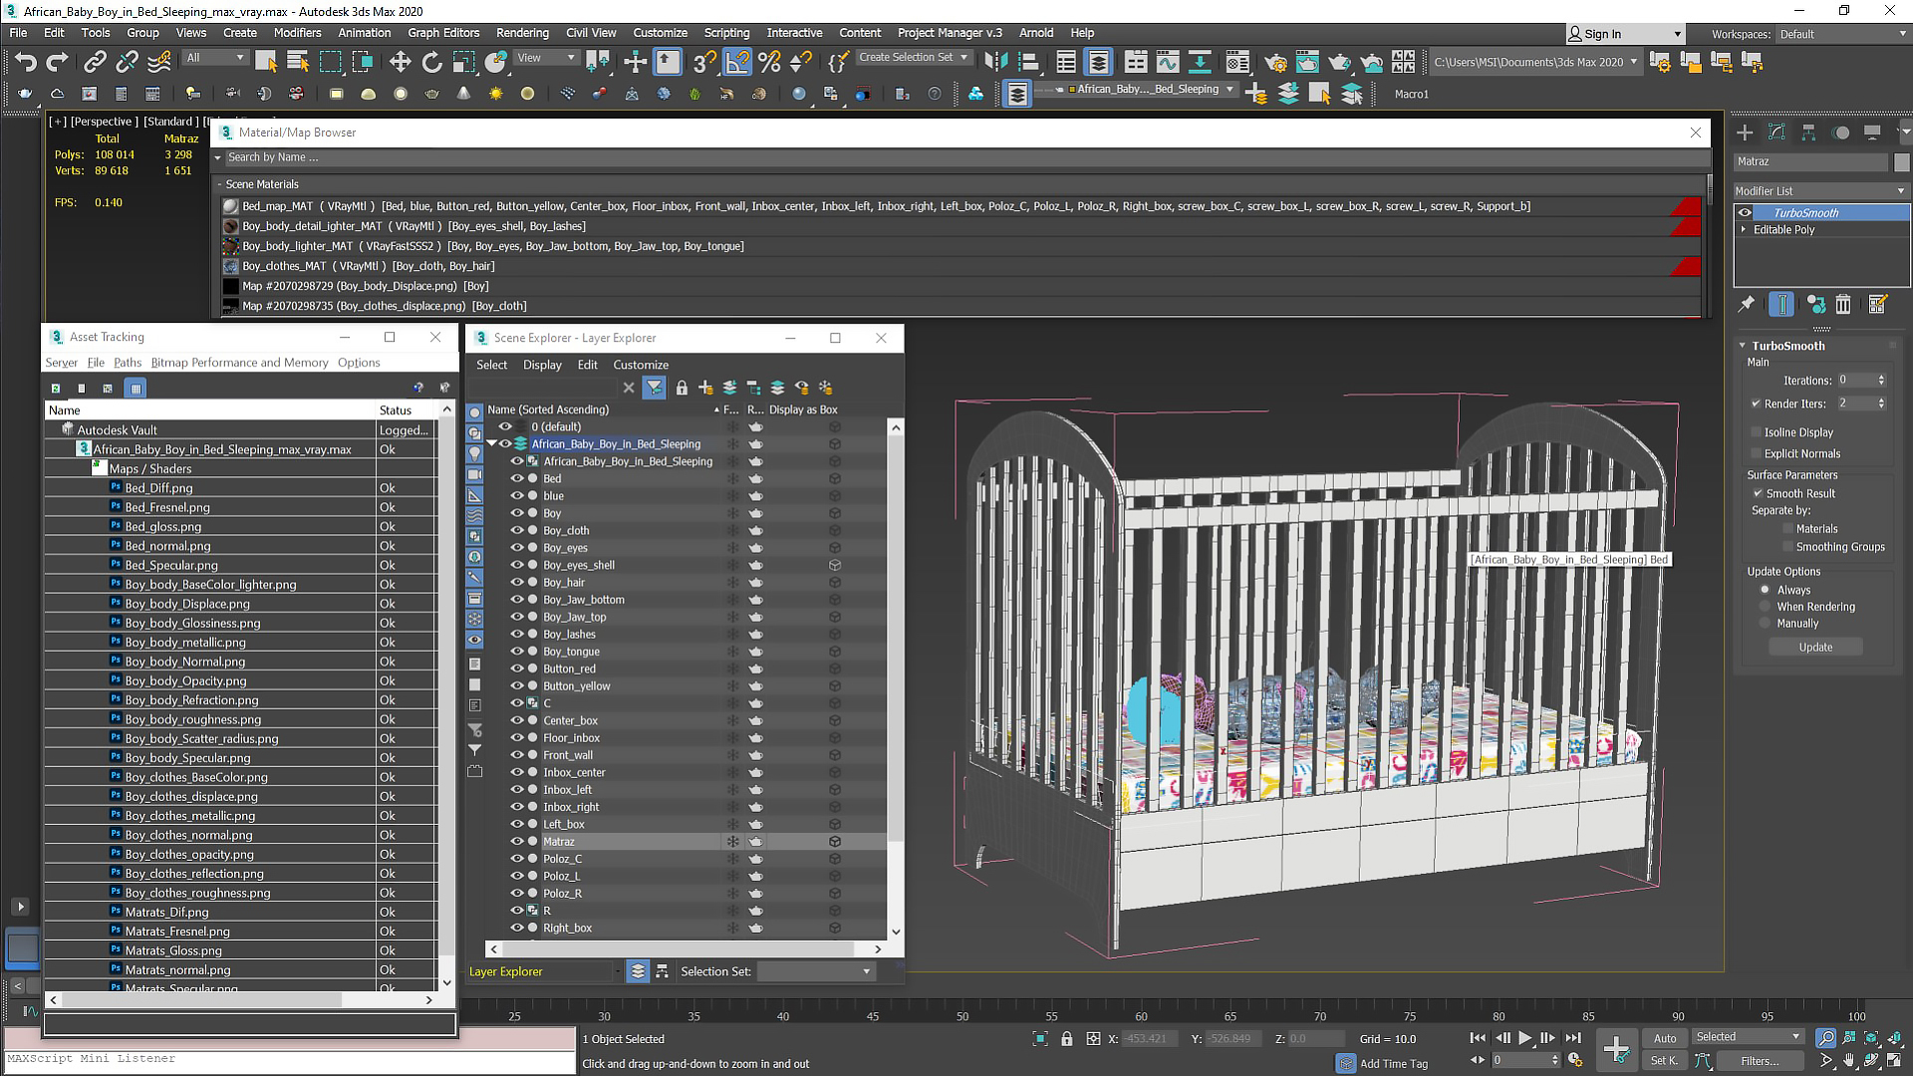The width and height of the screenshot is (1913, 1076).
Task: Collapse the Scene Materials group
Action: coord(220,184)
